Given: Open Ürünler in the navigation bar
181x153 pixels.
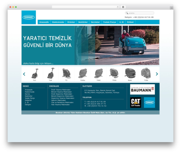Looking at the screenshot, I should 71,22.
